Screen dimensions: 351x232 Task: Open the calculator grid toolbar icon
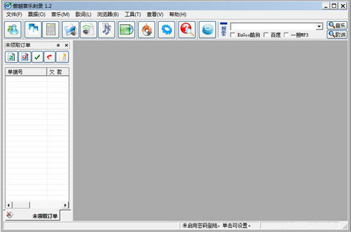click(51, 29)
